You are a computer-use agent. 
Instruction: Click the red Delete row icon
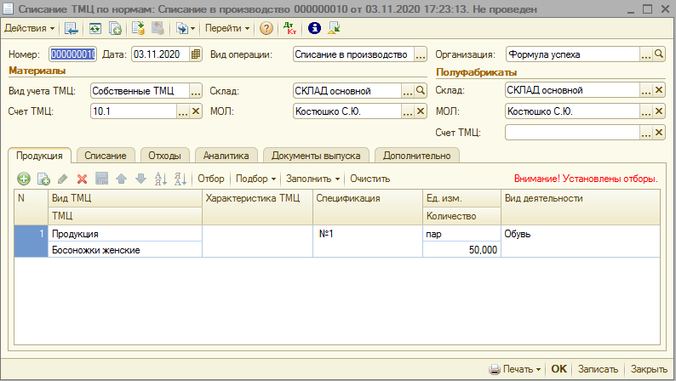point(83,179)
